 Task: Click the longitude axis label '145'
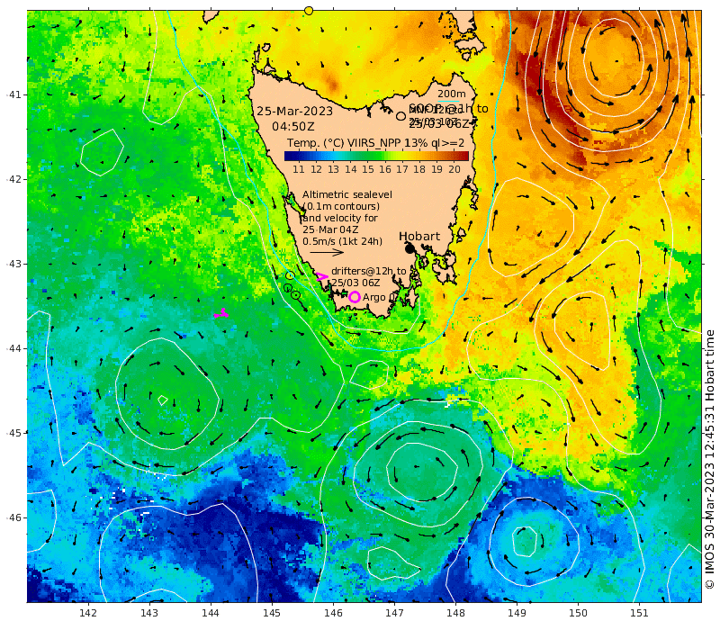[x=272, y=613]
